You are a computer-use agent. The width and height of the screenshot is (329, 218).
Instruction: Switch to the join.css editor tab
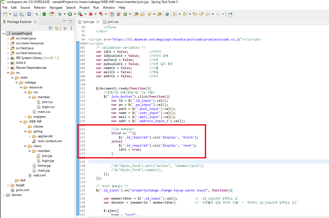(x=111, y=22)
